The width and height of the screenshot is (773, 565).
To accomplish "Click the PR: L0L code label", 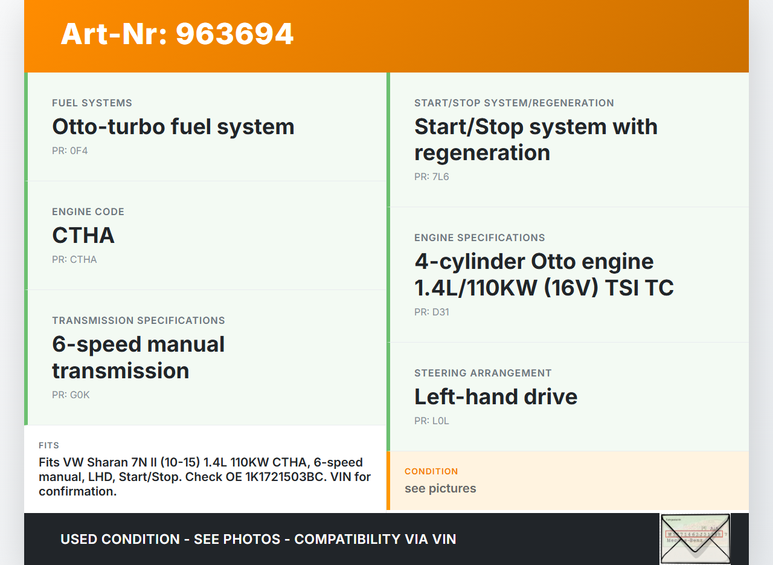I will [x=432, y=421].
